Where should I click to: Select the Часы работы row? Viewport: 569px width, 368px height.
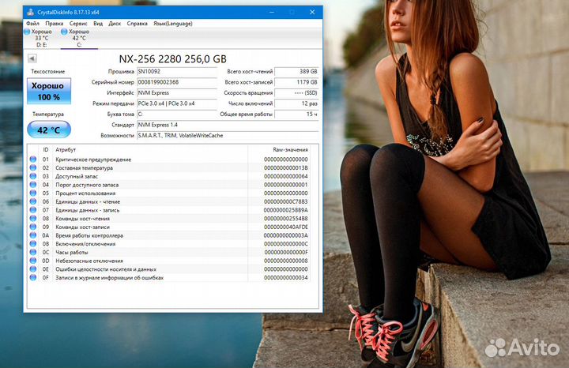coord(169,252)
